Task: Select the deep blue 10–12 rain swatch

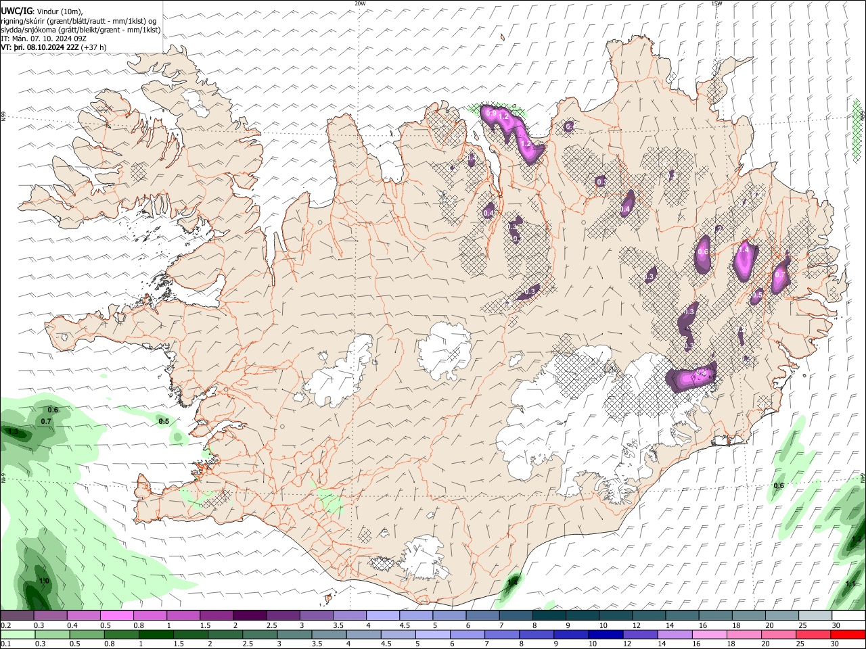Action: 606,634
